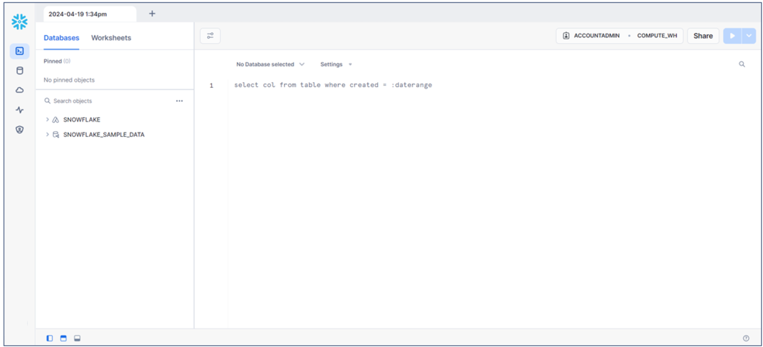This screenshot has width=763, height=347.
Task: Open the Worksheets icon in sidebar
Action: [x=19, y=51]
